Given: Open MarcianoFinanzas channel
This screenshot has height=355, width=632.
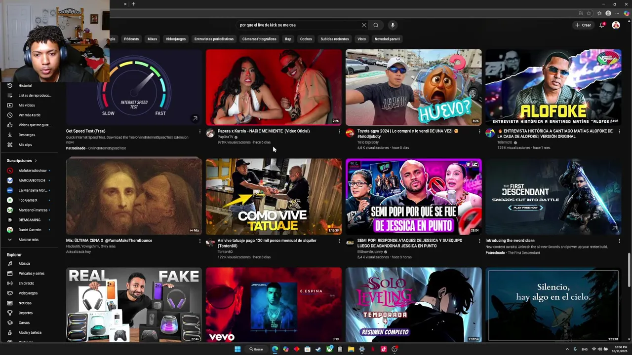Looking at the screenshot, I should point(29,210).
